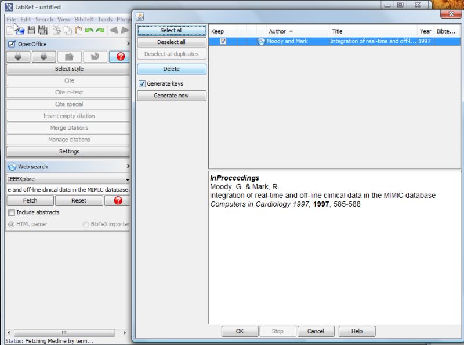Open the File menu
The height and width of the screenshot is (345, 464).
pos(11,20)
